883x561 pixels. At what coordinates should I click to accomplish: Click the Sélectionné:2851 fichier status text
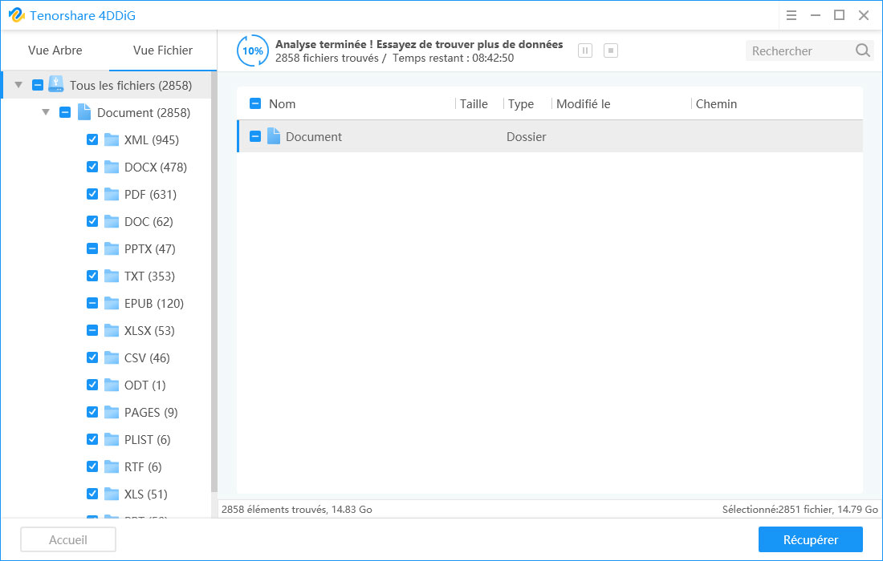[800, 509]
